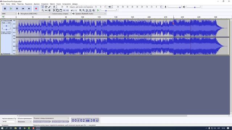
Task: Open the track name dropdown menu
Action: point(7,21)
